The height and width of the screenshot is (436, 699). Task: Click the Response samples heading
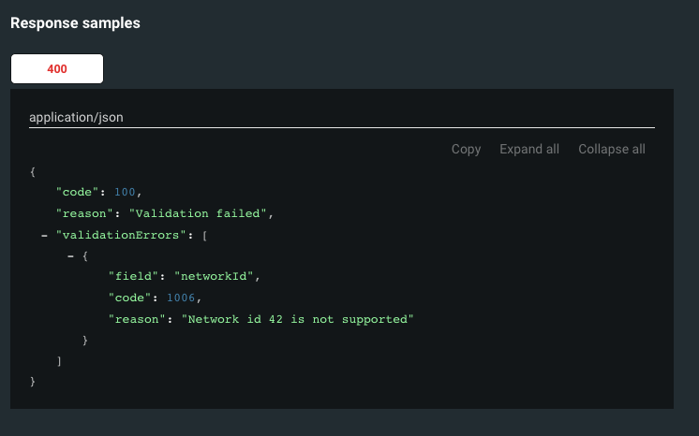(75, 23)
